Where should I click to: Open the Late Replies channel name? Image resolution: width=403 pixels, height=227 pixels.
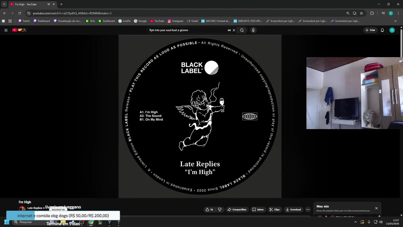[x=35, y=208]
